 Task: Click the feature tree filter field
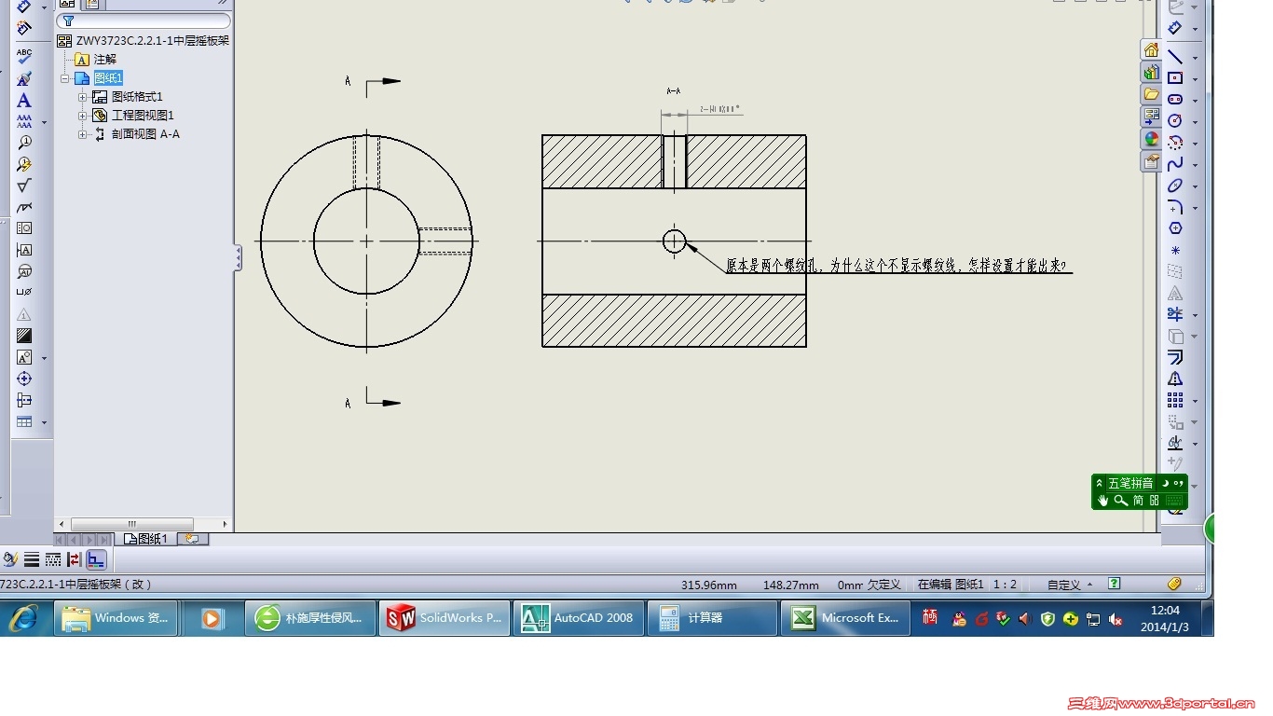(x=144, y=21)
